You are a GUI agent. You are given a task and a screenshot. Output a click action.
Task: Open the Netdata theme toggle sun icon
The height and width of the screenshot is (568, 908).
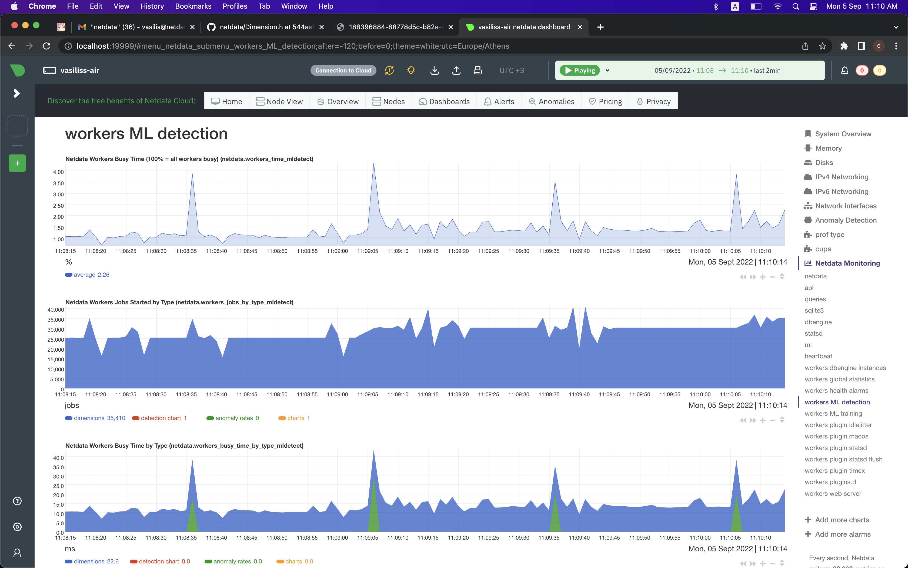(410, 70)
